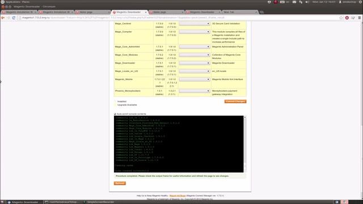This screenshot has width=363, height=204.
Task: Click the orange Refresh button below the console
Action: click(x=120, y=183)
